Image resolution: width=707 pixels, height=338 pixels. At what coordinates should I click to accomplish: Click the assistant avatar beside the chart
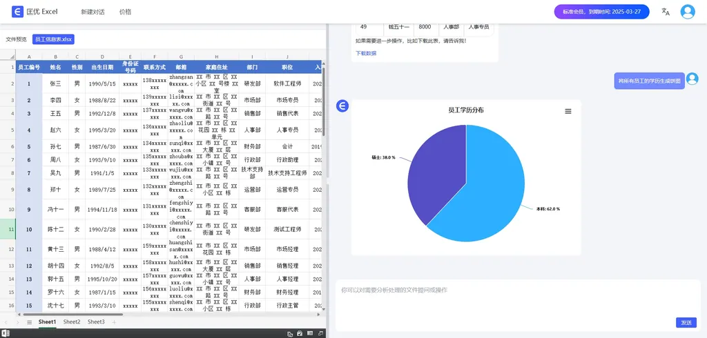(342, 106)
